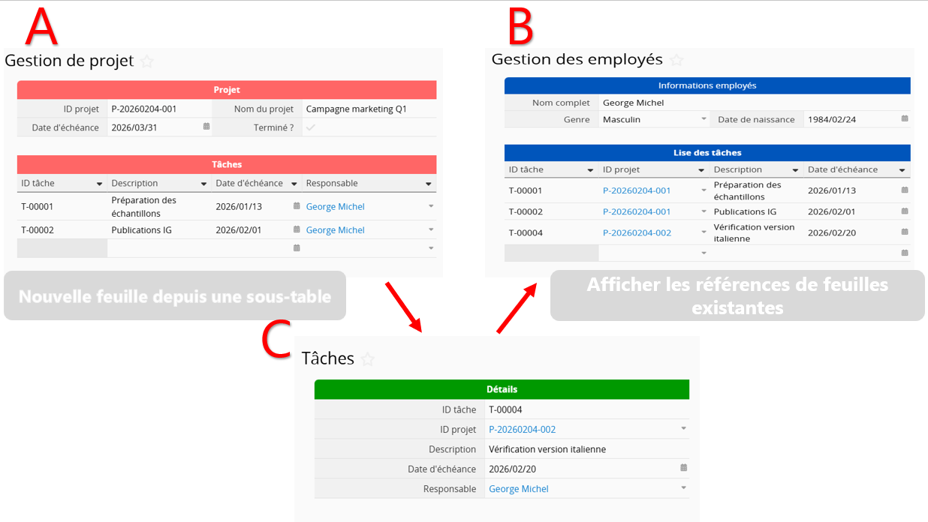Expand the ID projet dropdown in Détails
Screen dimensions: 928x522
[683, 429]
